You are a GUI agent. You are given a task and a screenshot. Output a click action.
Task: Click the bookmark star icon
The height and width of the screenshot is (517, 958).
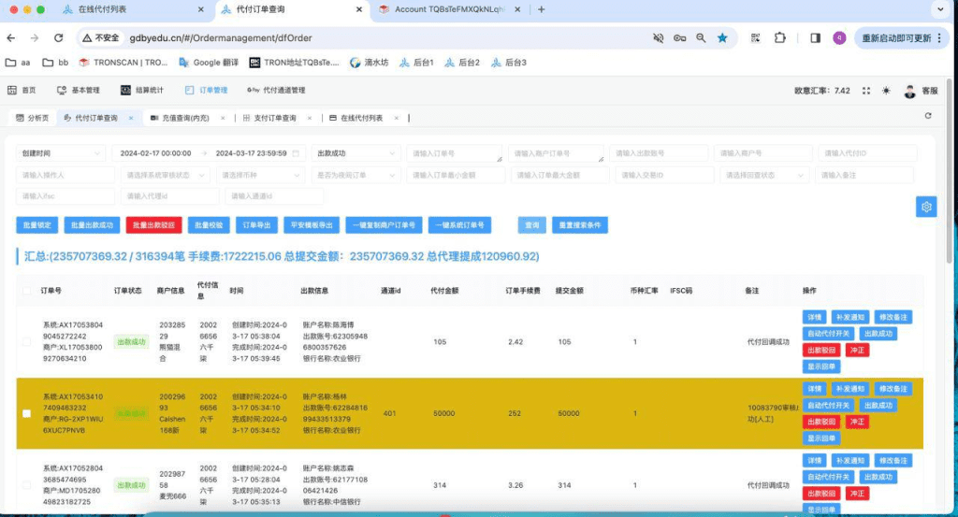pyautogui.click(x=722, y=37)
